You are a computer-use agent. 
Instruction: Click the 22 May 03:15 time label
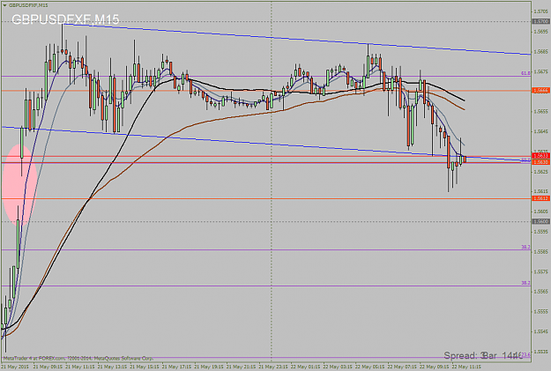pyautogui.click(x=338, y=367)
